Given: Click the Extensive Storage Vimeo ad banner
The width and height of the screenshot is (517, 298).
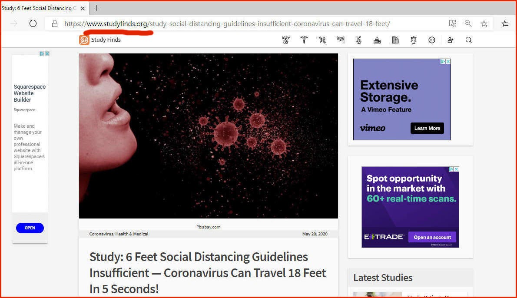Looking at the screenshot, I should coord(402,99).
